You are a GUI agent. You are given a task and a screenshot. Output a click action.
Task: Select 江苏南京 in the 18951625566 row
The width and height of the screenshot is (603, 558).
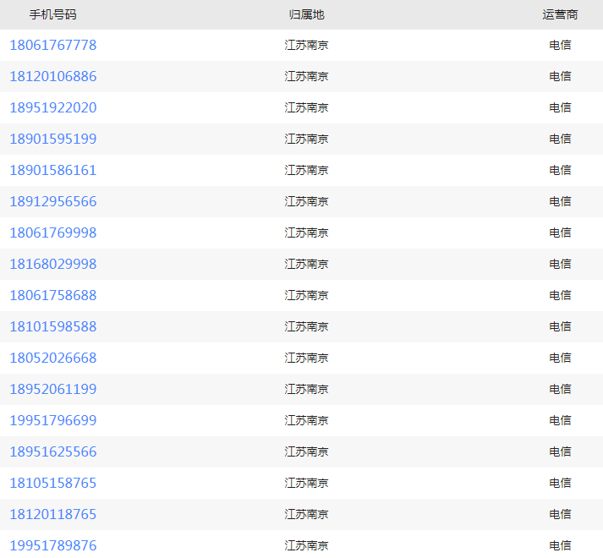[306, 451]
